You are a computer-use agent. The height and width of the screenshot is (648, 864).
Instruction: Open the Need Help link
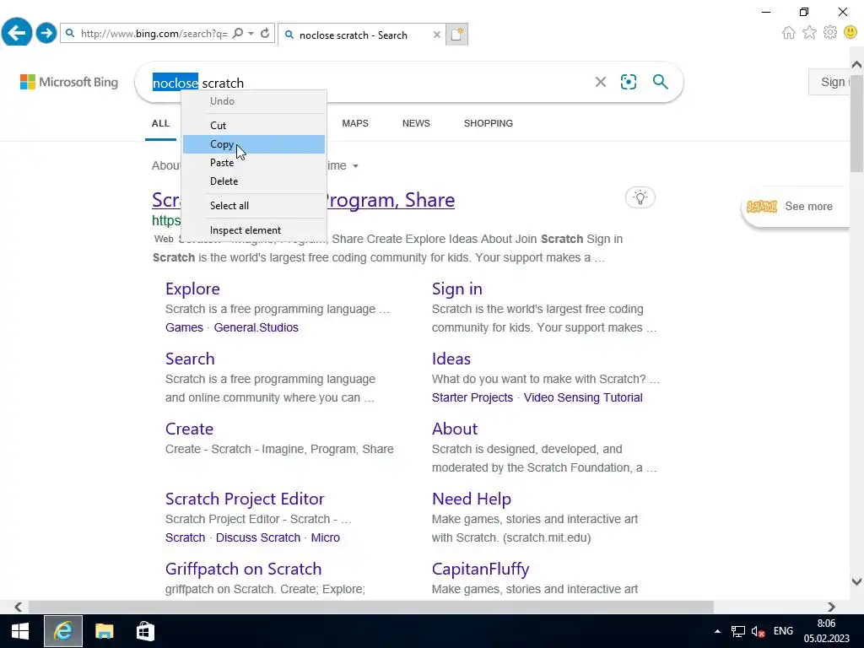(471, 499)
